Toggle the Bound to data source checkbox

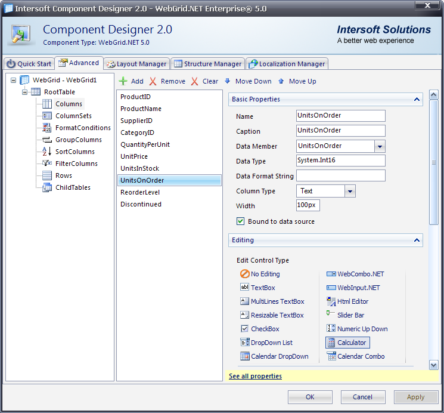(240, 221)
